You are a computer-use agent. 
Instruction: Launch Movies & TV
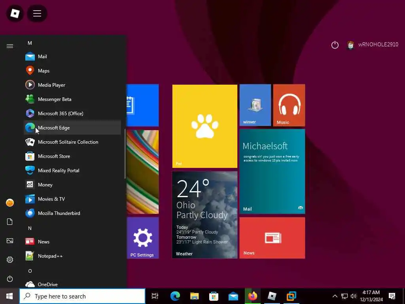point(72,199)
